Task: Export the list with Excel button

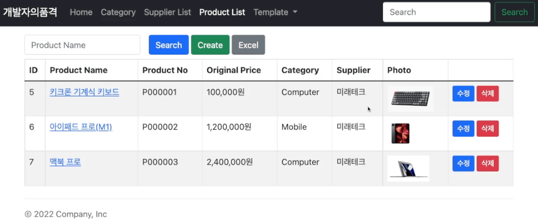Action: pos(248,45)
